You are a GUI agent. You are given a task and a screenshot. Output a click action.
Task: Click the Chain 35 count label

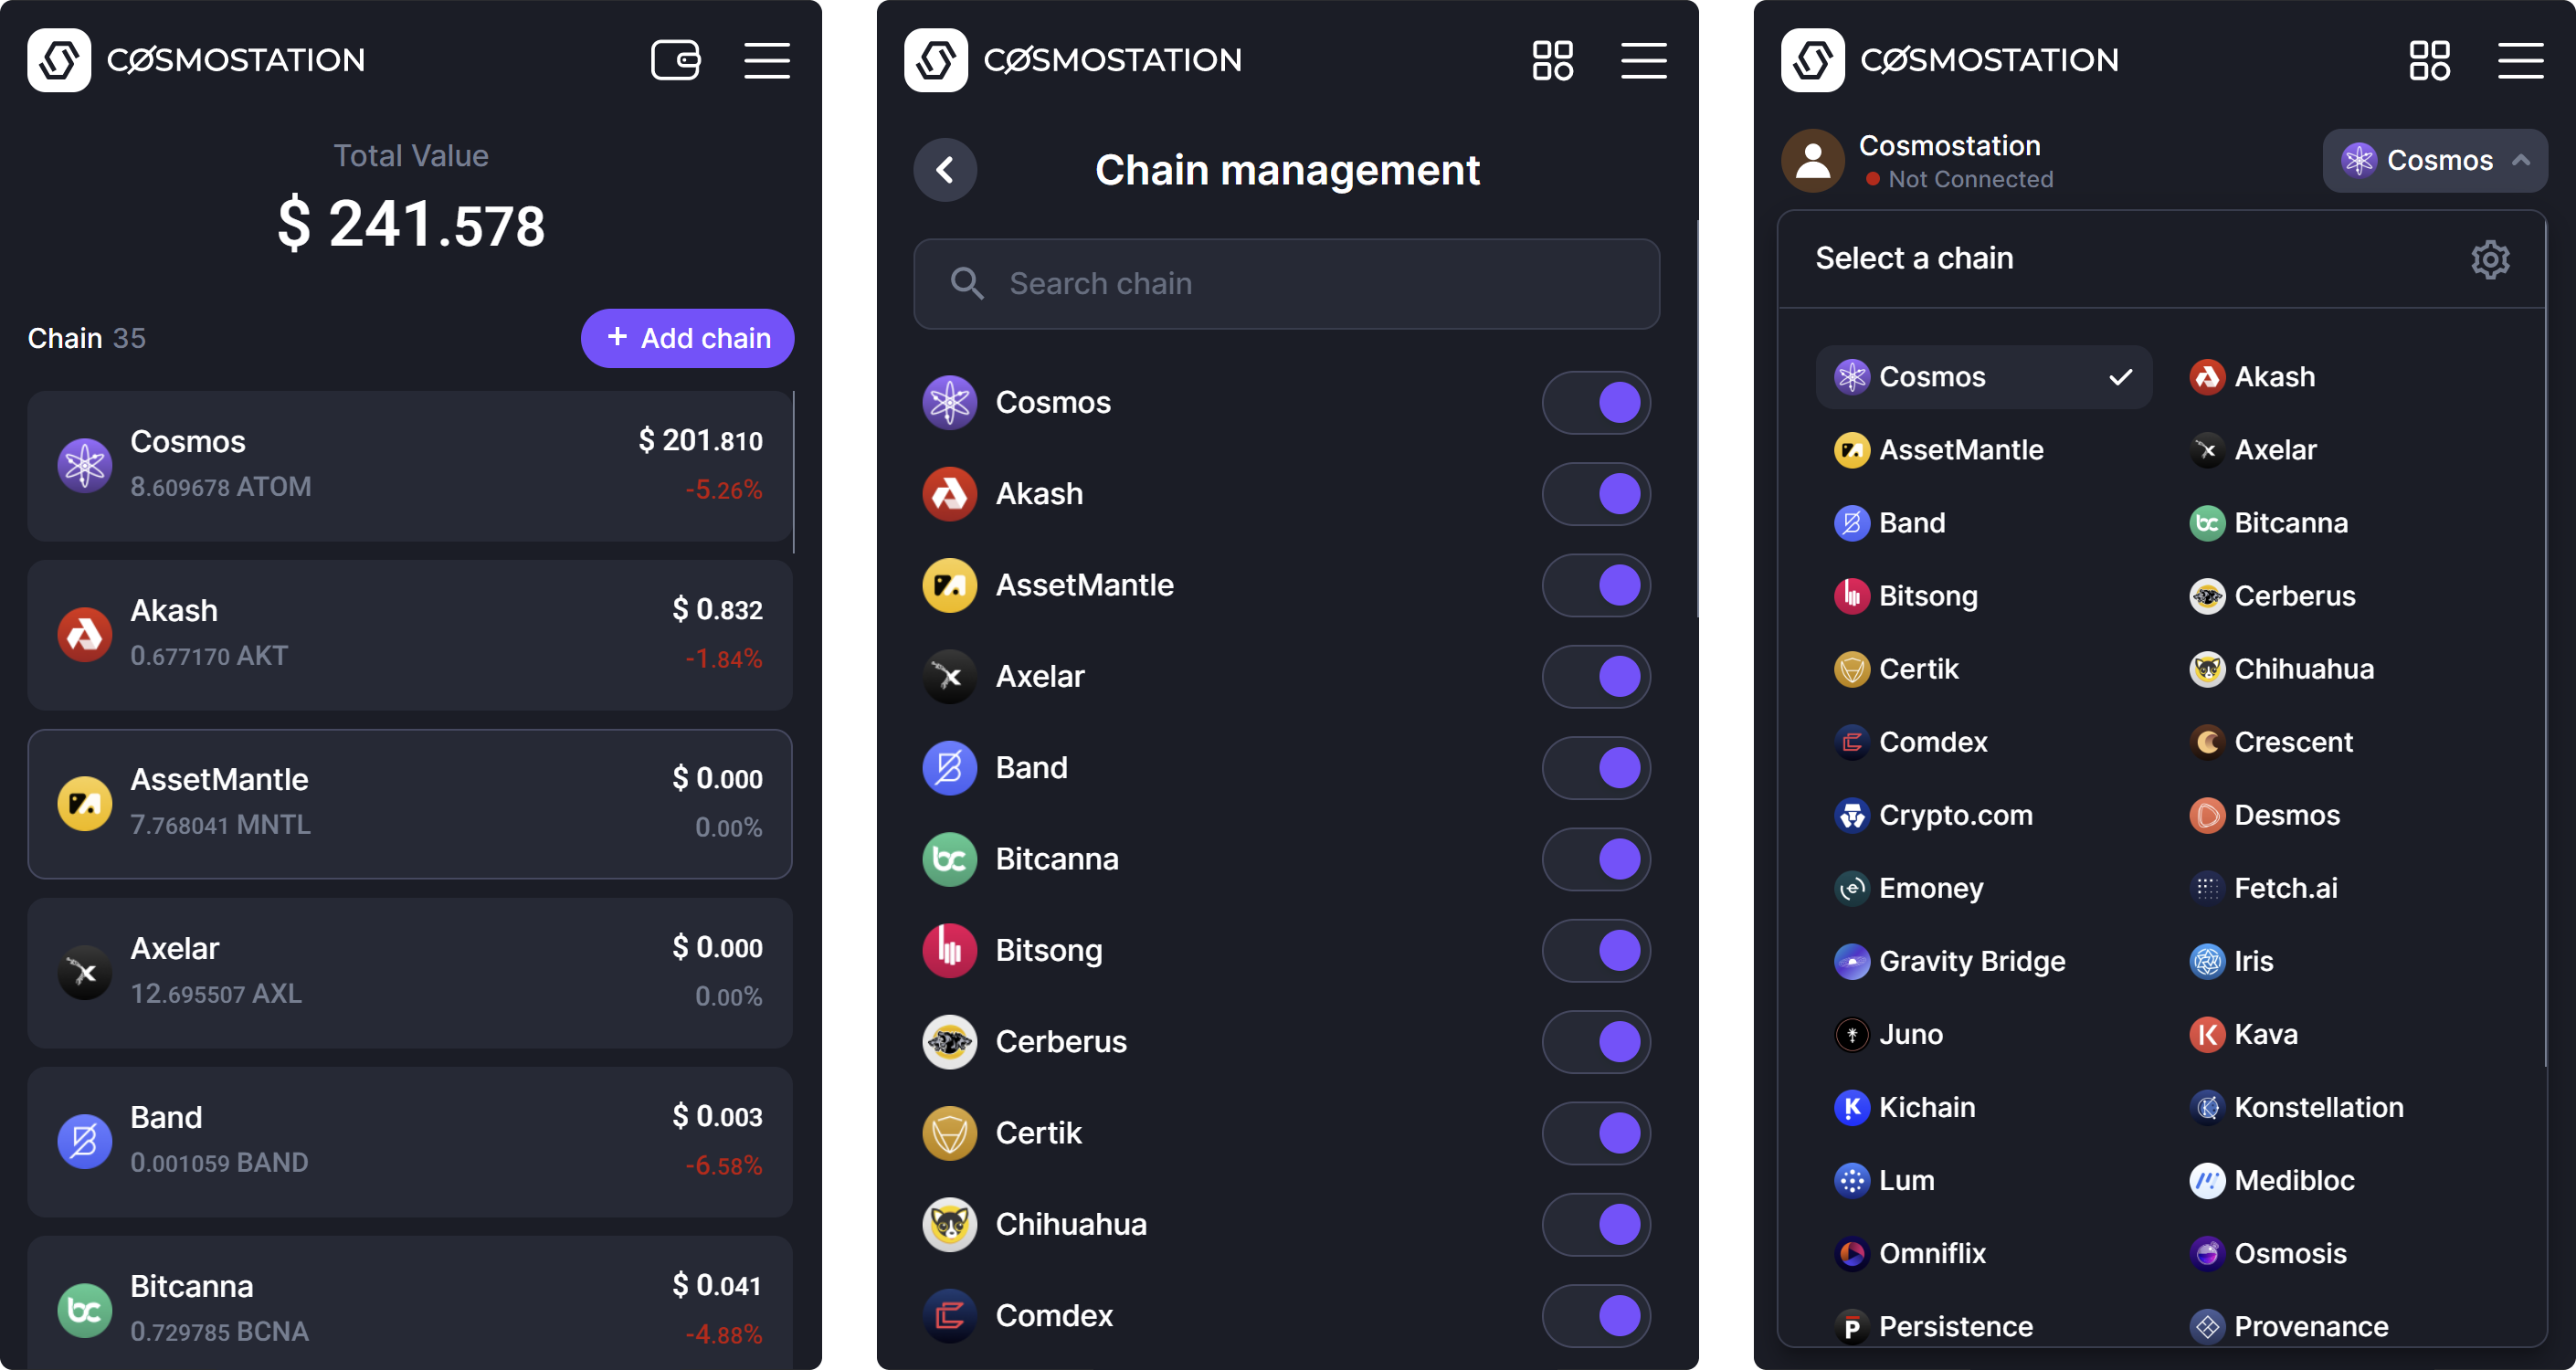pyautogui.click(x=87, y=339)
